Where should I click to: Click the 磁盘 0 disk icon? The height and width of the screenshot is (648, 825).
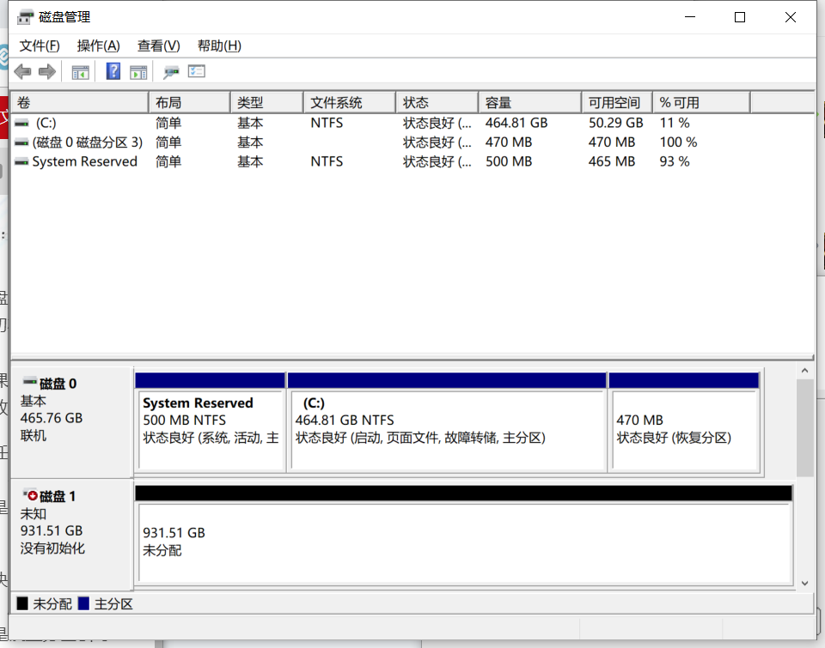[28, 383]
